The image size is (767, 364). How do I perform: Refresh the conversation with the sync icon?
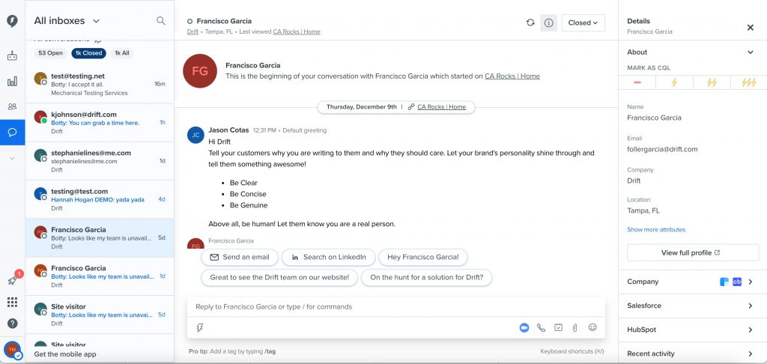[x=530, y=22]
